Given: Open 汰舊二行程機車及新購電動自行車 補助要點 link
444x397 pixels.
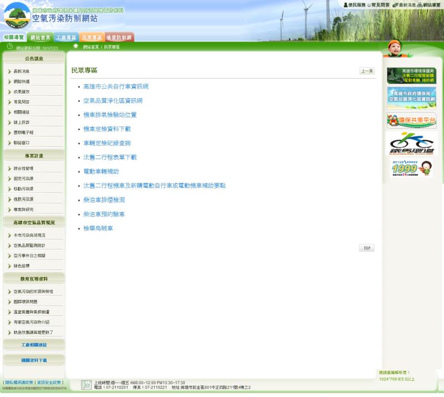Looking at the screenshot, I should pyautogui.click(x=154, y=186).
